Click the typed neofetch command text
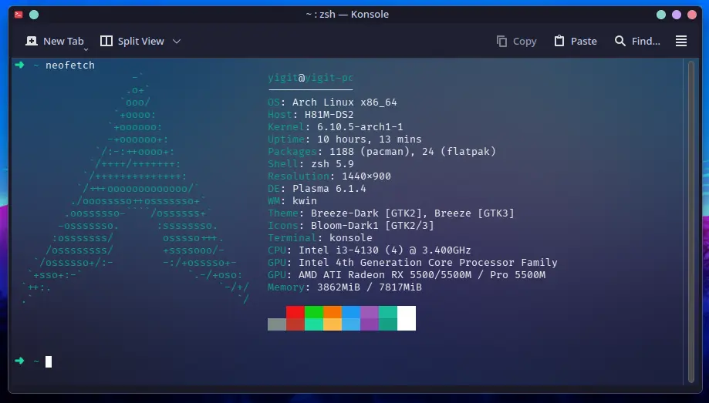The width and height of the screenshot is (709, 403). [70, 65]
